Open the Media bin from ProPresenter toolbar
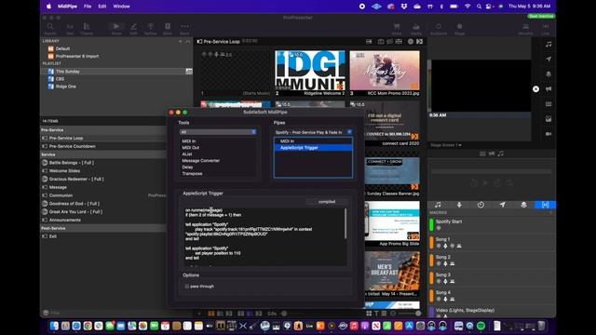The height and width of the screenshot is (335, 596). [416, 28]
